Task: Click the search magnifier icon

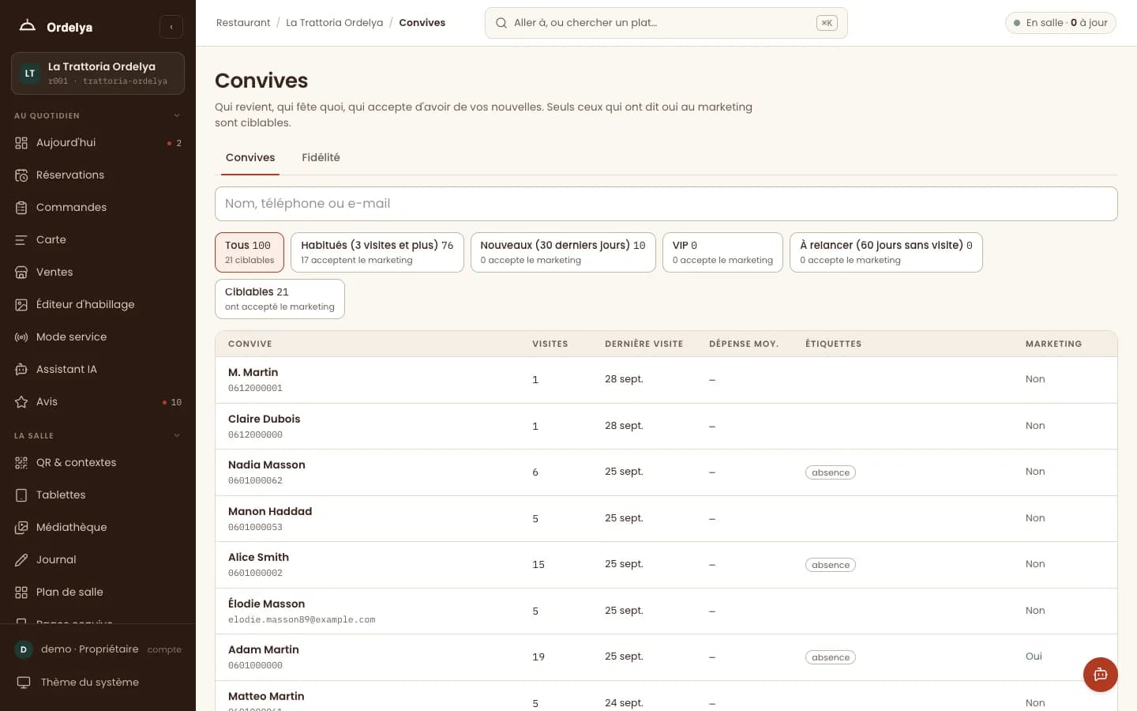Action: pos(501,23)
